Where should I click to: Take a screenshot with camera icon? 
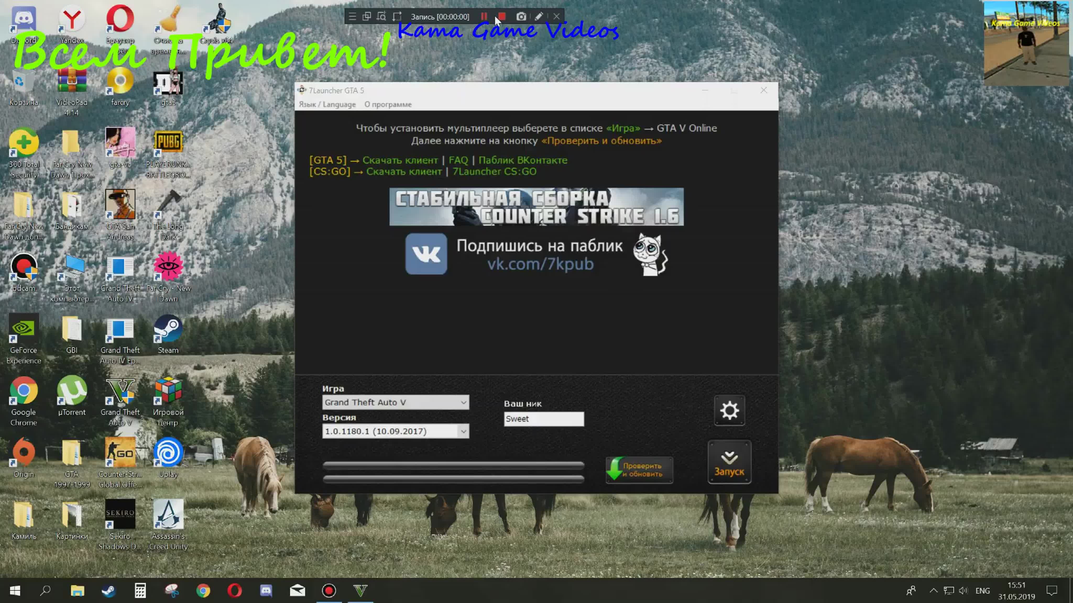521,17
